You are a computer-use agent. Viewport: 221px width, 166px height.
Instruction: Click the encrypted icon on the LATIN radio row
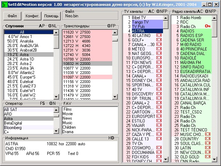207,148
